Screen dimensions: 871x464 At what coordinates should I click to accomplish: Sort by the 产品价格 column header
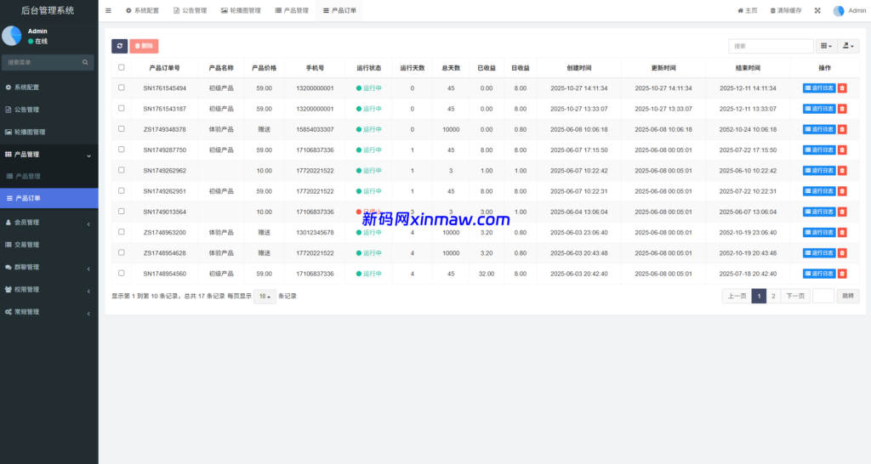click(264, 68)
